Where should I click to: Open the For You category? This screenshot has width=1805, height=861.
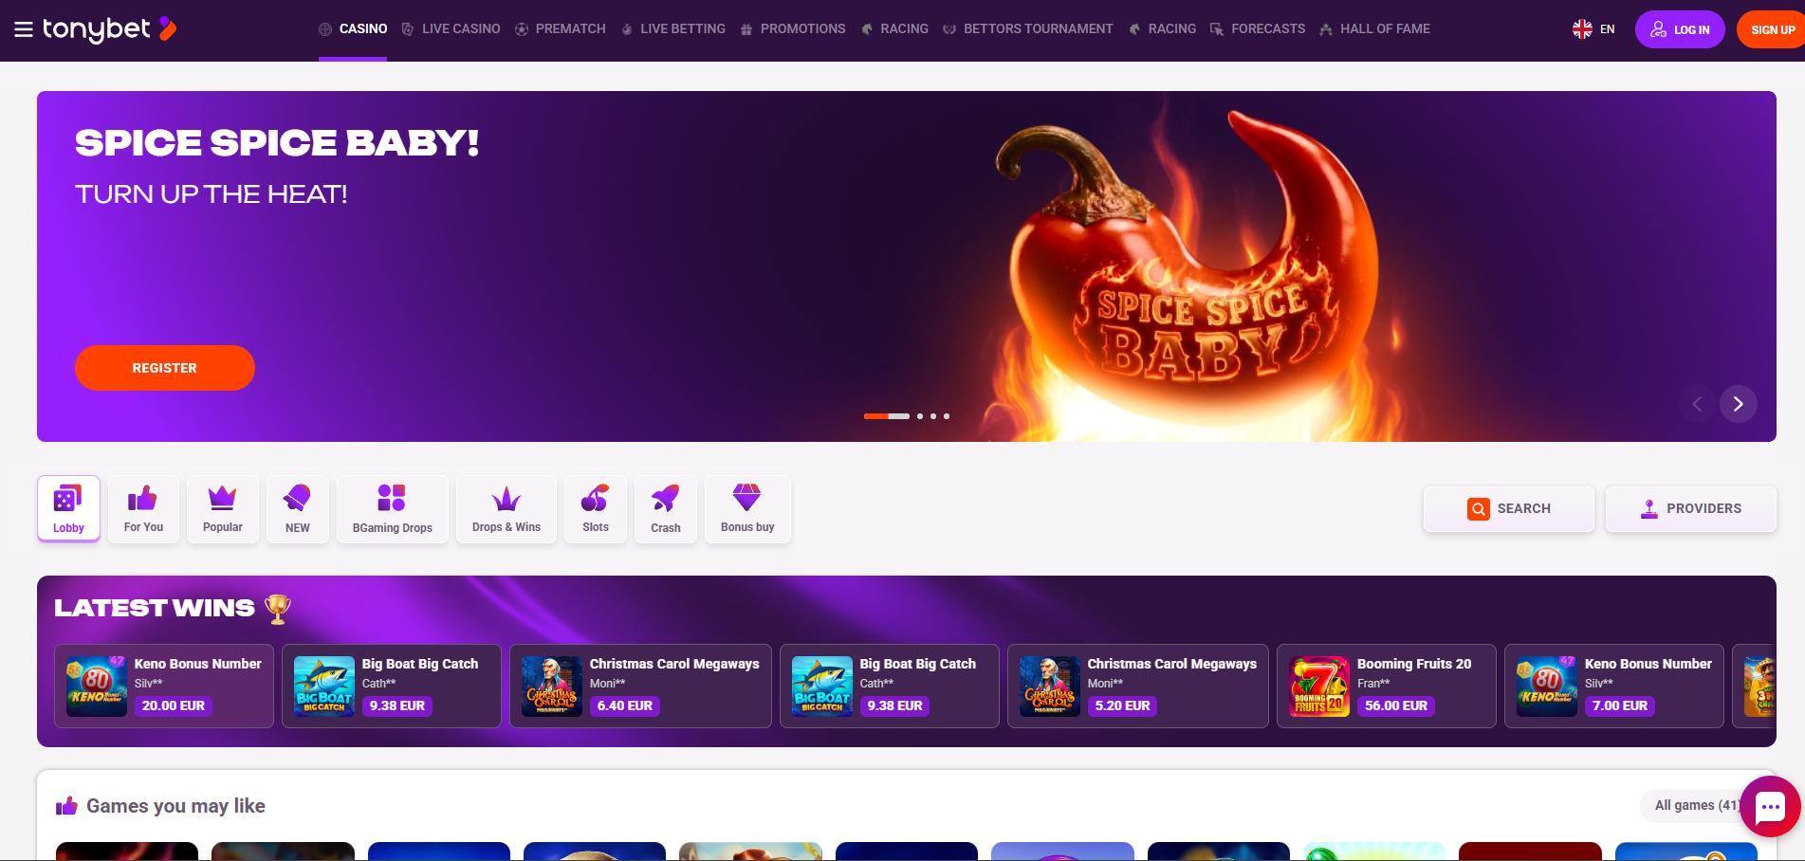(x=143, y=509)
